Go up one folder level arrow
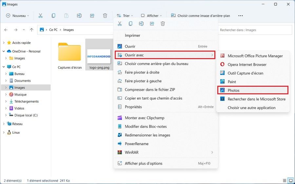Screen dimensions: 295x184 pos(31,30)
